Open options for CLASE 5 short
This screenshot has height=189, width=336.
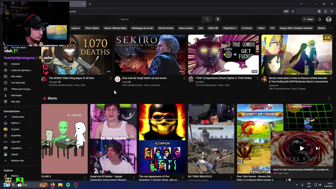[85, 178]
